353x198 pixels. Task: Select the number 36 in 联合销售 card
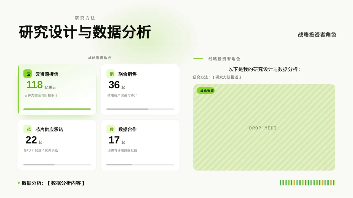(114, 85)
